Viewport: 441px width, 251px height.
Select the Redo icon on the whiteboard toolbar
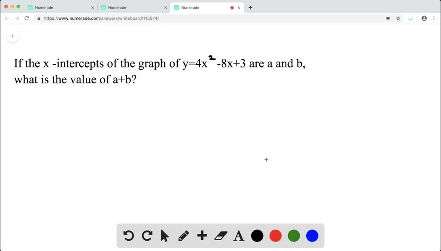point(147,236)
